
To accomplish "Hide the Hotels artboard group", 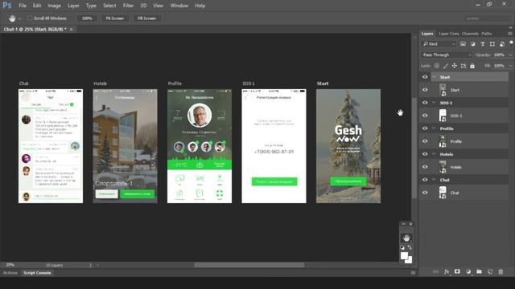I will point(425,154).
